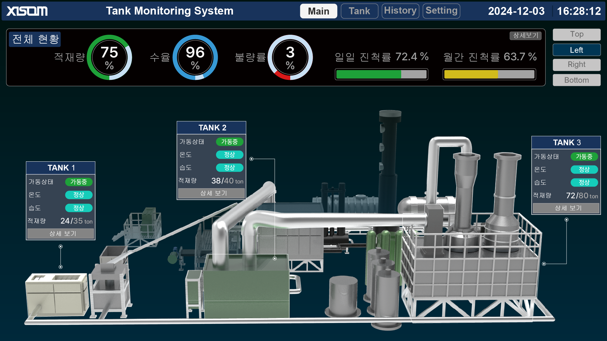Click the 수율 96% circular gauge
Viewport: 607px width, 341px height.
pos(195,57)
